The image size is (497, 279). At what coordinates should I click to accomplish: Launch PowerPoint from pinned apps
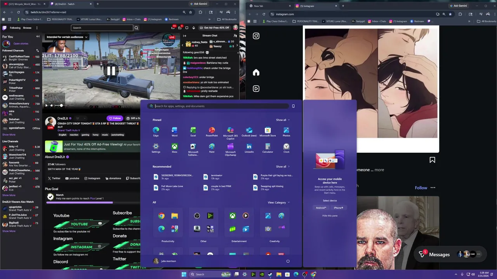click(x=212, y=132)
